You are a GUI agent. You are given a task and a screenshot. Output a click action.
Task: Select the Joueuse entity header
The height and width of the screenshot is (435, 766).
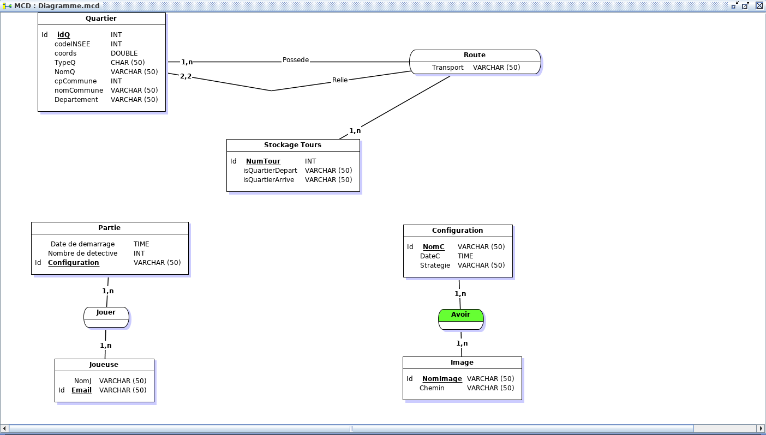tap(104, 365)
